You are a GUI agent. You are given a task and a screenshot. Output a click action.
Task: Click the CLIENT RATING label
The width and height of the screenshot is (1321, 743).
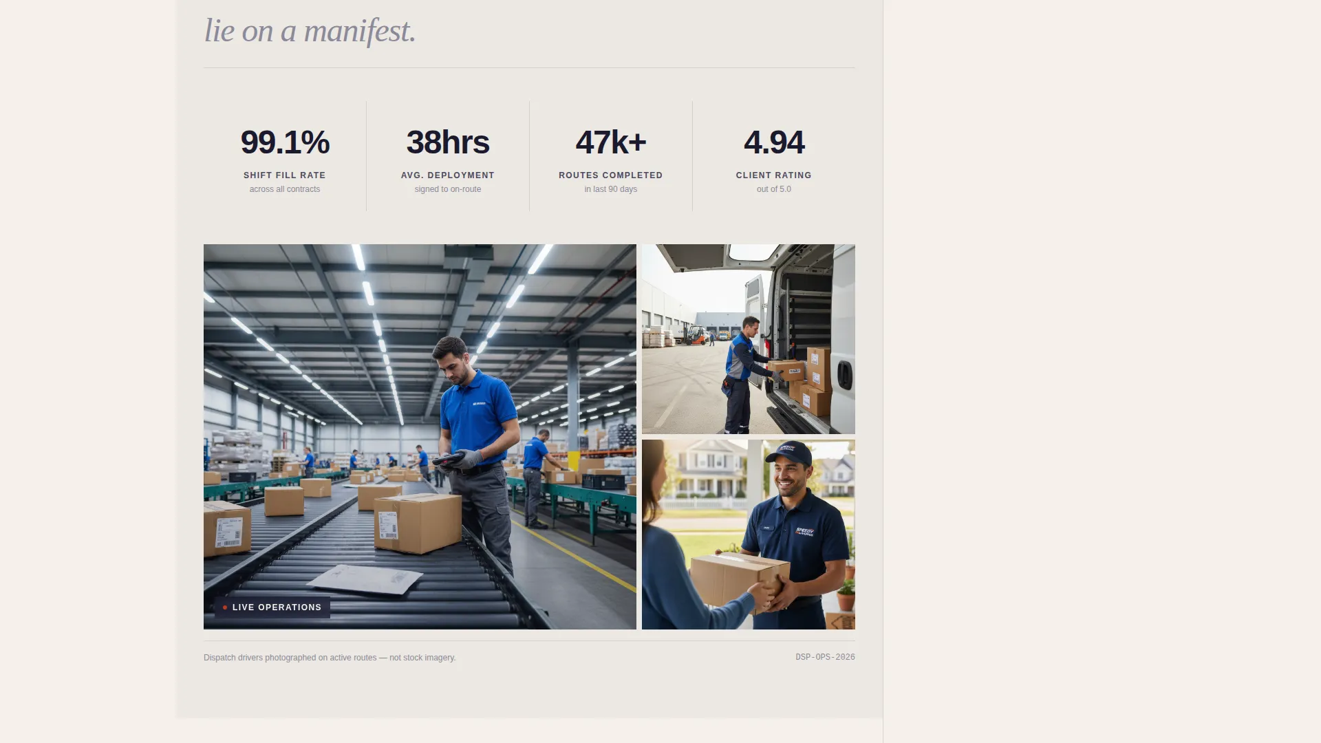click(774, 175)
